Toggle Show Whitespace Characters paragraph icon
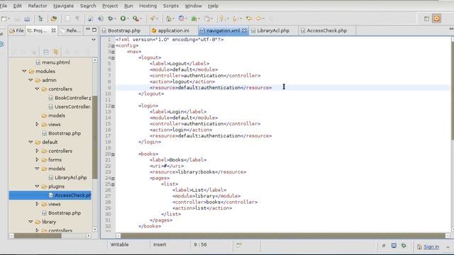The image size is (454, 255). pyautogui.click(x=77, y=19)
